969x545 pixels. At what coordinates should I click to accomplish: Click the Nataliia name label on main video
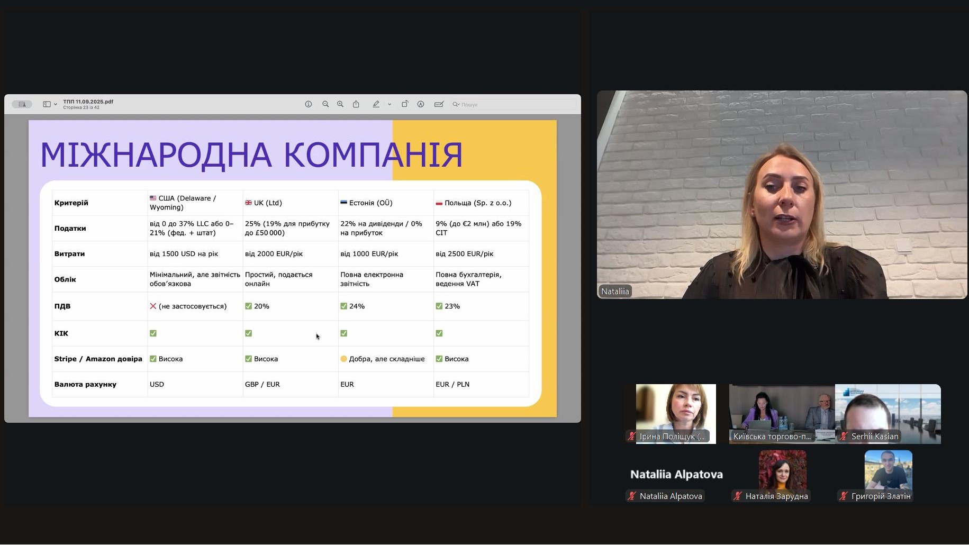tap(615, 292)
